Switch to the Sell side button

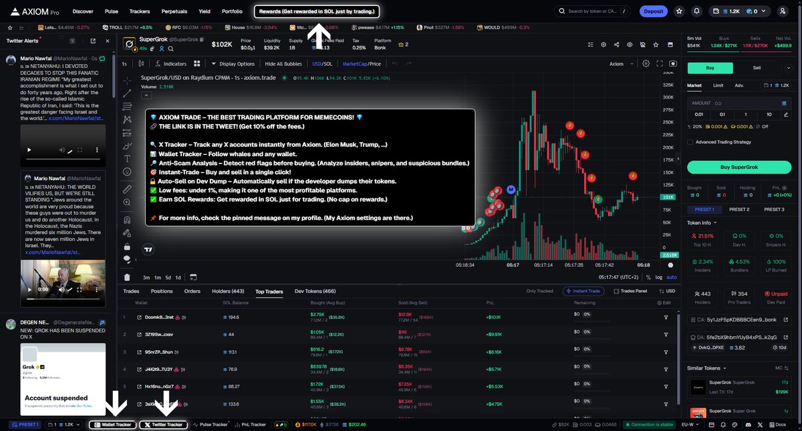point(757,67)
